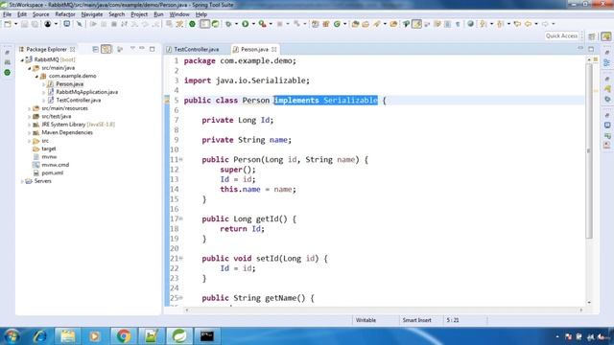Click the Back navigation arrow icon
The image size is (614, 345).
528,24
